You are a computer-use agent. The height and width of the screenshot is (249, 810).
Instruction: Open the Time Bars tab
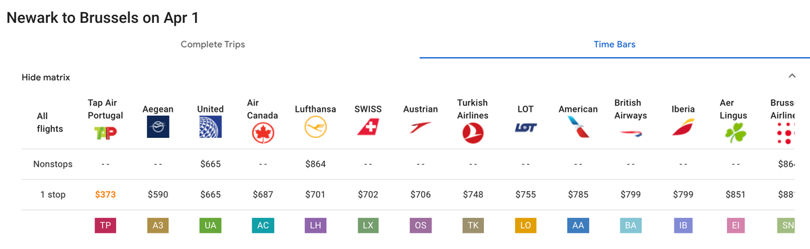click(614, 44)
